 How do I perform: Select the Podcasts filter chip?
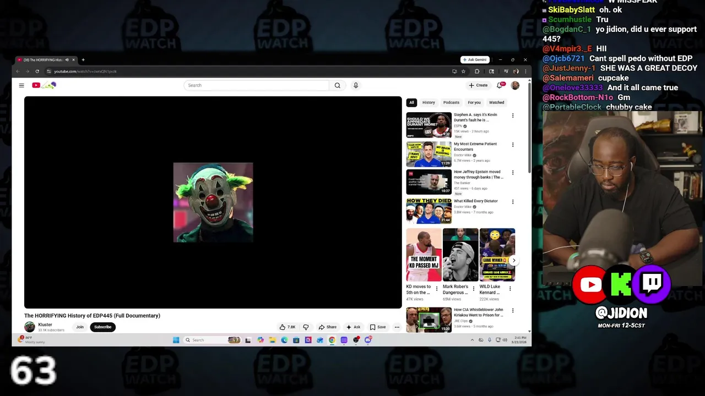click(451, 102)
